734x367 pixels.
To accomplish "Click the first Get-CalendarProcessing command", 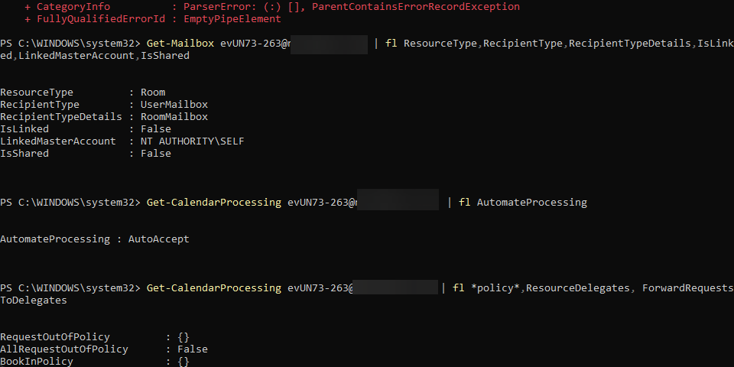I will pos(214,202).
